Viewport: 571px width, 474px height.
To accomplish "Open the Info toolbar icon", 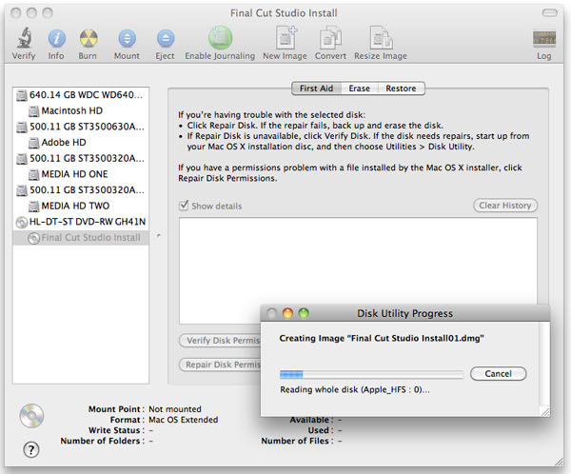I will click(x=56, y=38).
